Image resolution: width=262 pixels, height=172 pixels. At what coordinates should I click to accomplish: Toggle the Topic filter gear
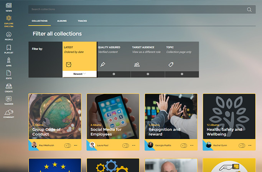(x=182, y=74)
